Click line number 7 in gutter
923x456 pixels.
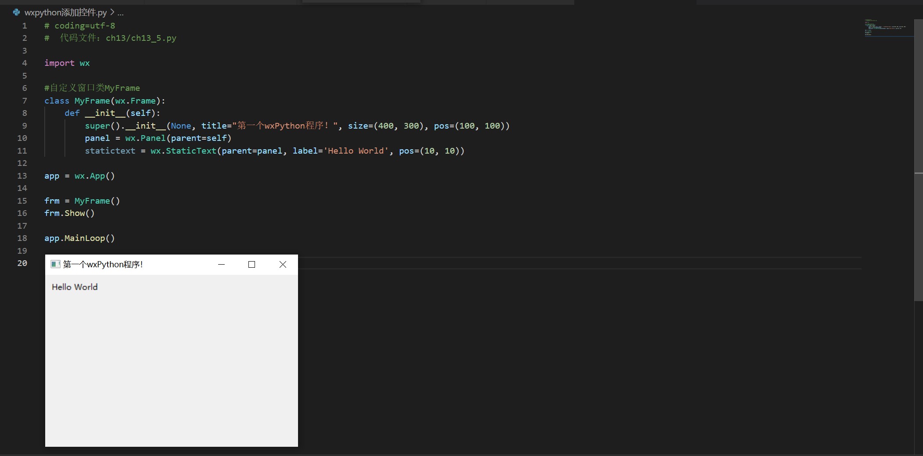[x=25, y=101]
